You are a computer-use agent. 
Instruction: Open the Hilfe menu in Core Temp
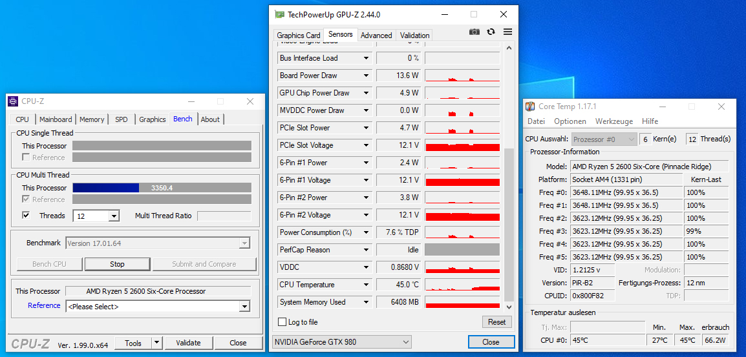pyautogui.click(x=650, y=121)
